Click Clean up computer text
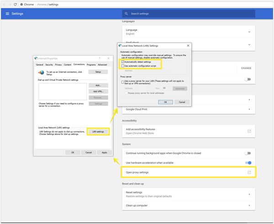This screenshot has height=224, width=274. pos(137,205)
